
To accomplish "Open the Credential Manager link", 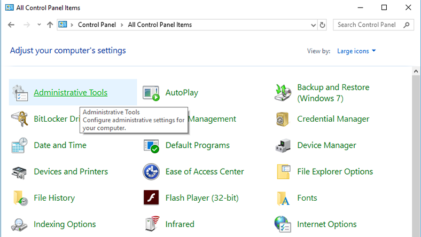I will pyautogui.click(x=333, y=119).
